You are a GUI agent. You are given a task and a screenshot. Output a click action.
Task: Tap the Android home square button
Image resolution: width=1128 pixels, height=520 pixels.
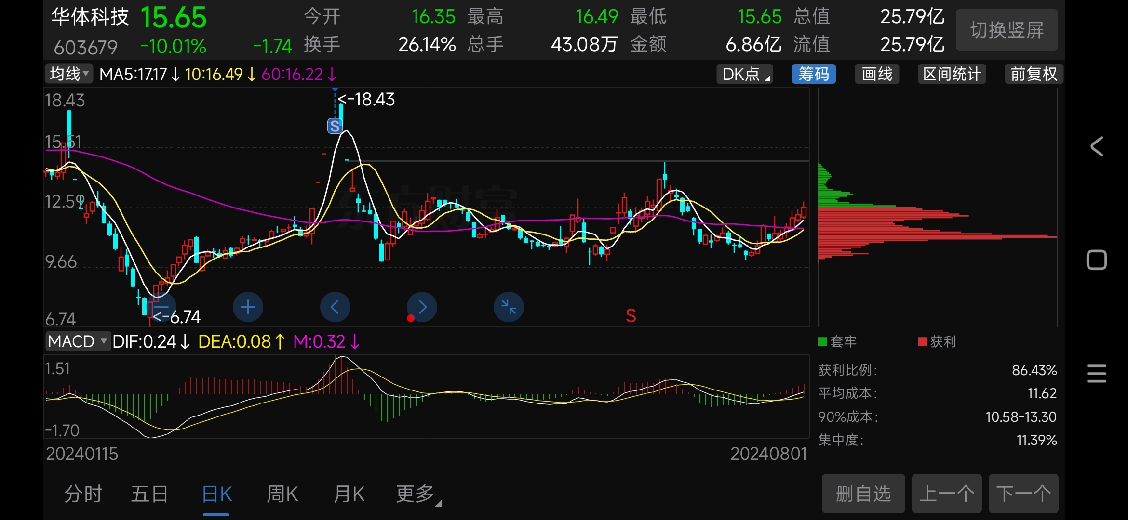tap(1097, 260)
